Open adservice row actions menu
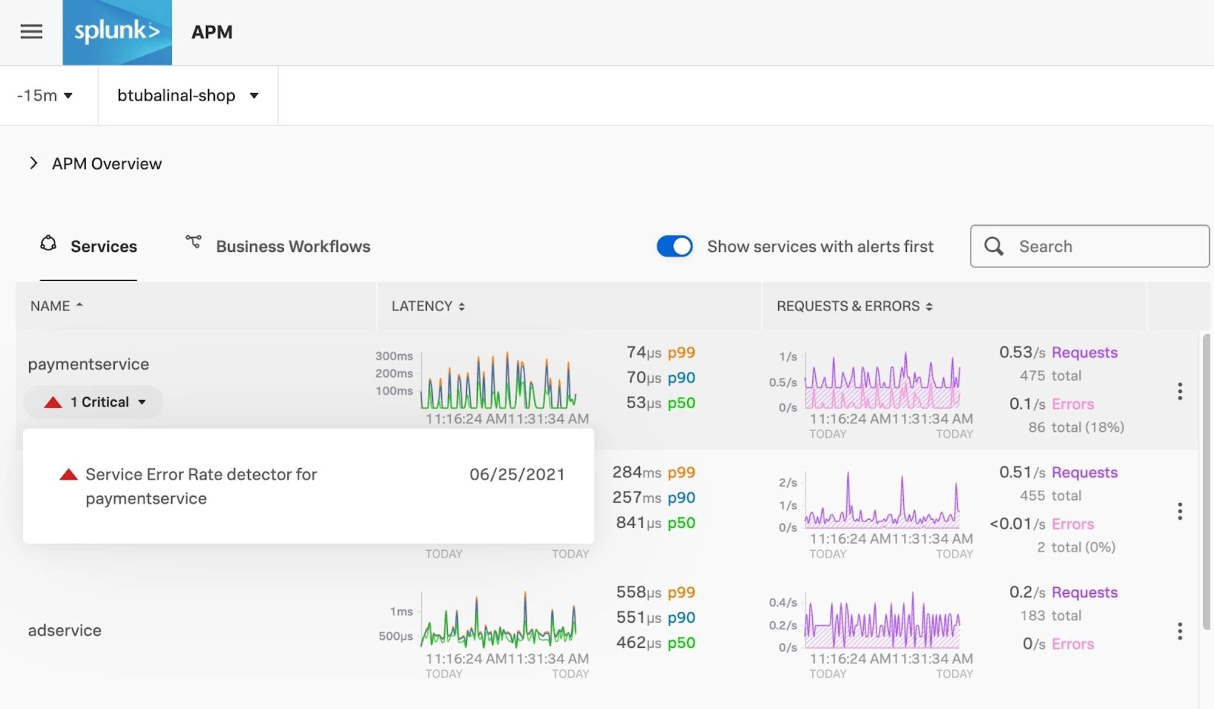Viewport: 1214px width, 709px height. pyautogui.click(x=1180, y=631)
